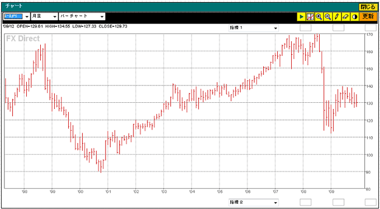Click the 110 price axis label
Viewport: 380px width, 209px height.
(x=370, y=137)
